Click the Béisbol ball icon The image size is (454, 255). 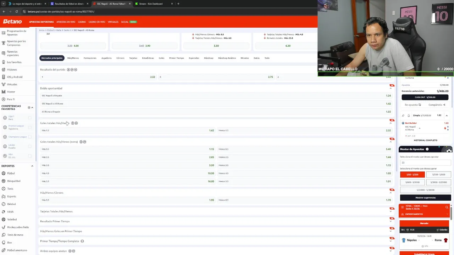pyautogui.click(x=4, y=204)
